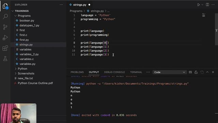Open Python Course Outline.pdf
This screenshot has height=123, width=218.
tap(35, 83)
